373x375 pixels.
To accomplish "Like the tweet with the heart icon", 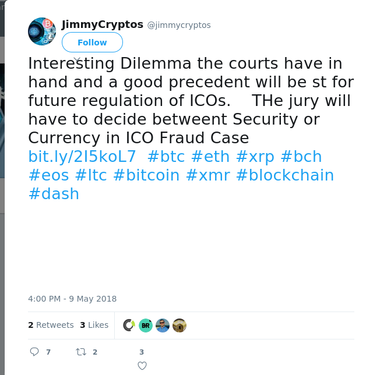I will [x=142, y=365].
